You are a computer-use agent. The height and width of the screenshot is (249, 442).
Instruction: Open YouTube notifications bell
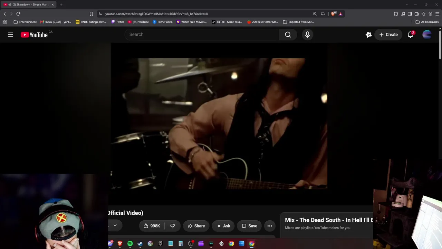(411, 35)
